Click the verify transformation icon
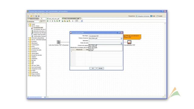Screen dimensions: 194x109 (x=62, y=21)
